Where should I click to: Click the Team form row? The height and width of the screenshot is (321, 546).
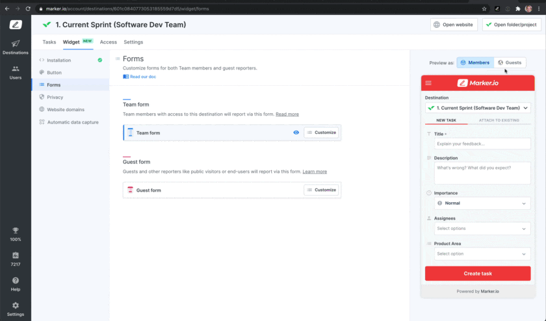(232, 133)
